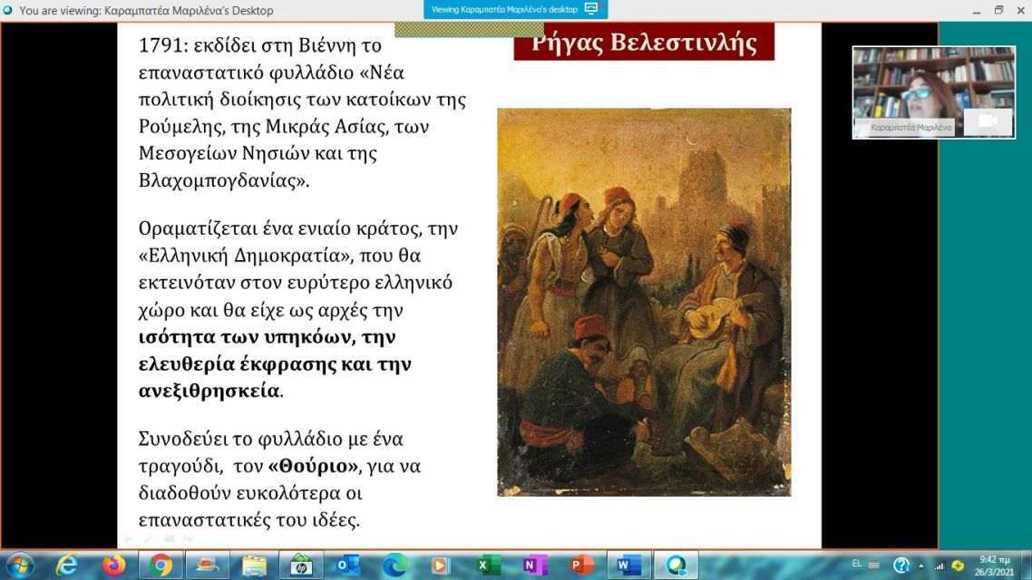Open Microsoft Edge from the taskbar
Image resolution: width=1032 pixels, height=580 pixels.
click(394, 565)
